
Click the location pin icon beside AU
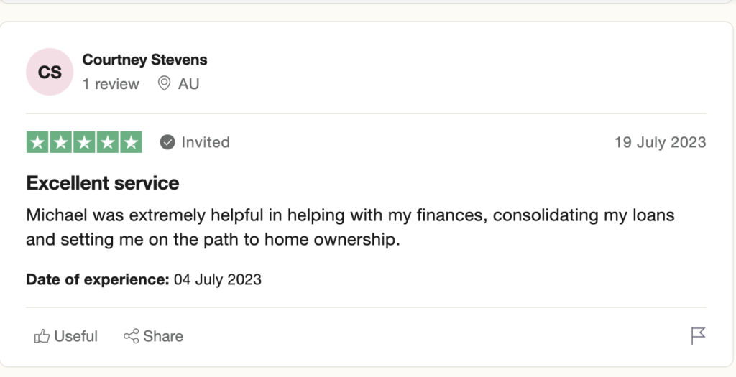[x=165, y=84]
